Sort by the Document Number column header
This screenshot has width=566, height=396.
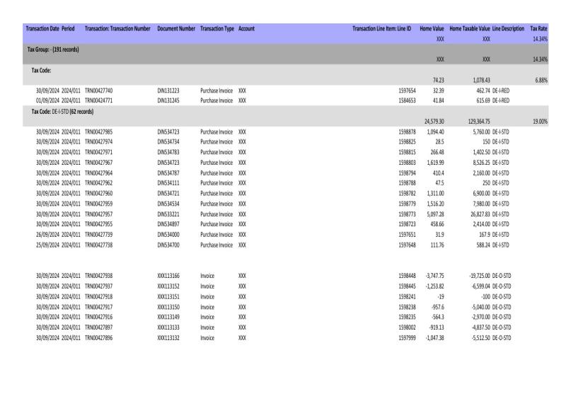175,28
